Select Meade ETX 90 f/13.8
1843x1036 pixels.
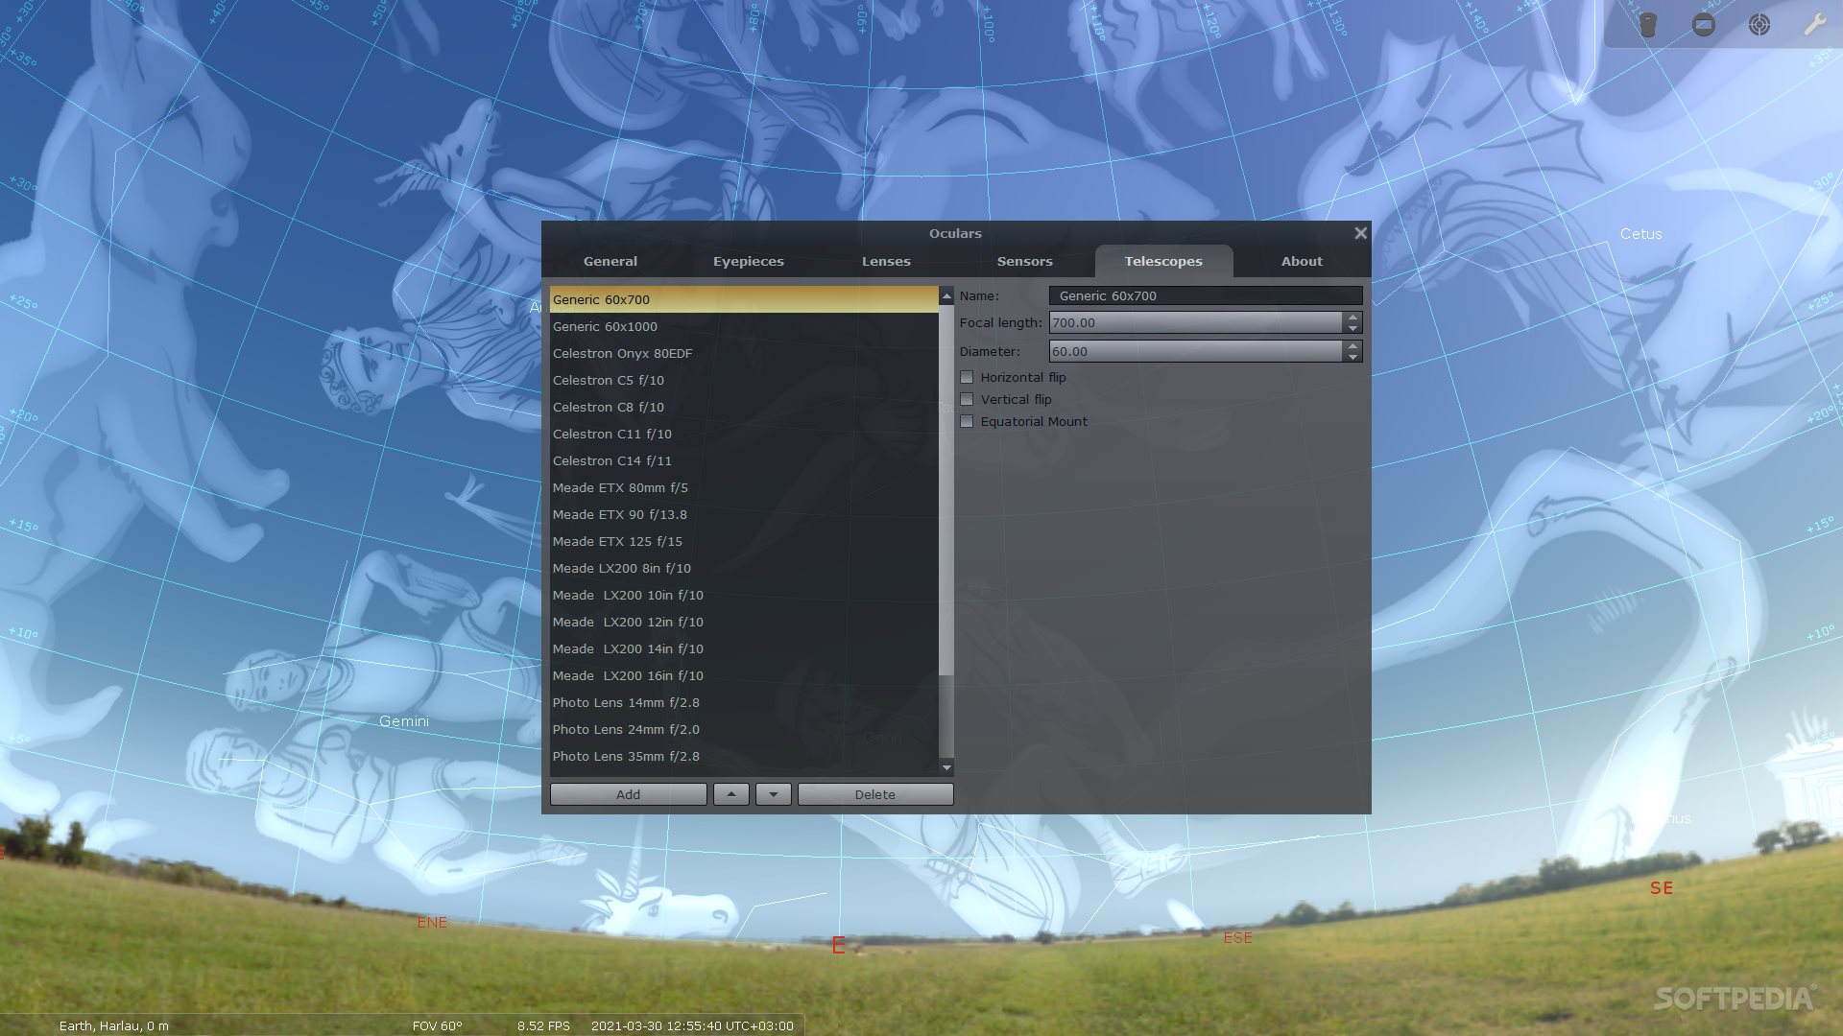coord(744,514)
